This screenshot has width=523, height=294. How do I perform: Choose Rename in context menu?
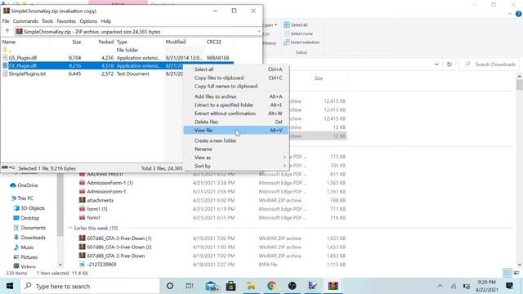[236, 149]
